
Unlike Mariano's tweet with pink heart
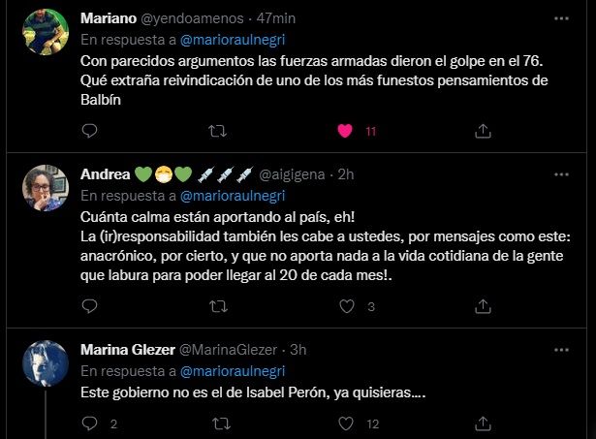[345, 131]
